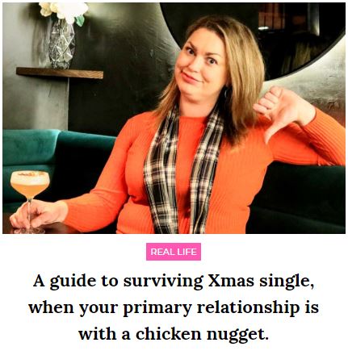Open the article photo of woman in orange sweater
348x355 pixels.
click(x=174, y=118)
